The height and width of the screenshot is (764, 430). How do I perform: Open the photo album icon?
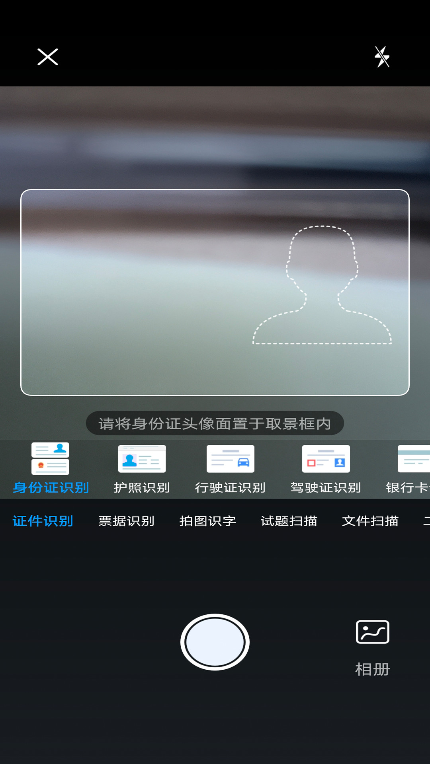click(x=372, y=632)
